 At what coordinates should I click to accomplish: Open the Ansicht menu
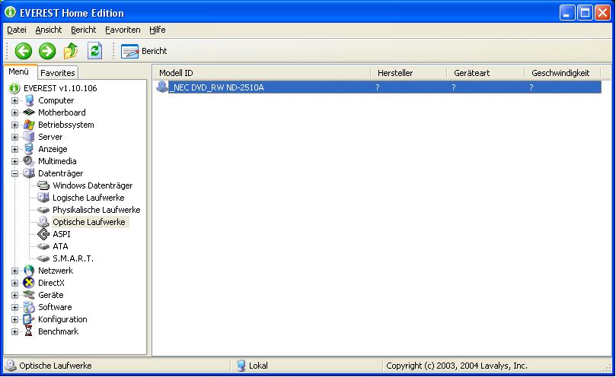(49, 30)
